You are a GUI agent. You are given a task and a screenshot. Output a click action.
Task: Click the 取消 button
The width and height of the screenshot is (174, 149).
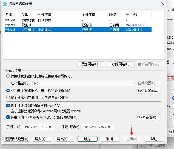coord(110,139)
